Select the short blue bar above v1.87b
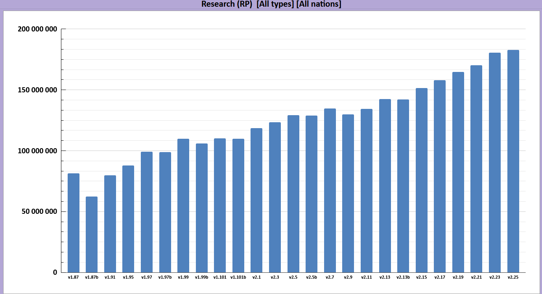This screenshot has height=294, width=542. pyautogui.click(x=92, y=234)
